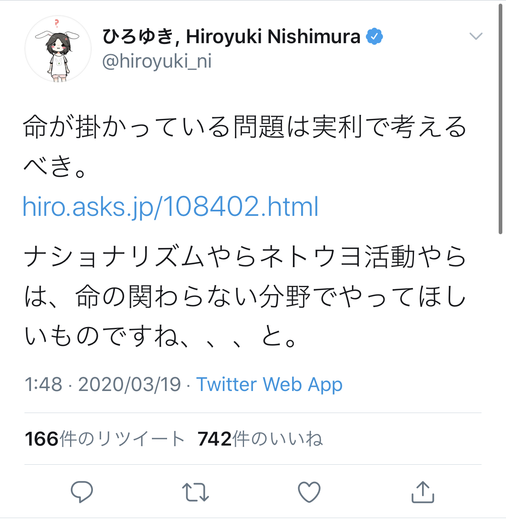Click the Hiroyuki Nishimura display name
Image resolution: width=506 pixels, height=525 pixels.
(x=273, y=37)
